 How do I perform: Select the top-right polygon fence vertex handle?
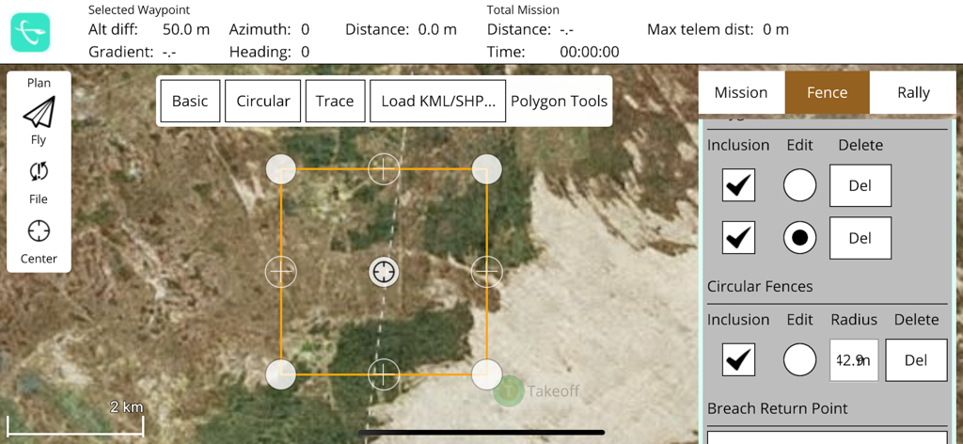click(487, 169)
